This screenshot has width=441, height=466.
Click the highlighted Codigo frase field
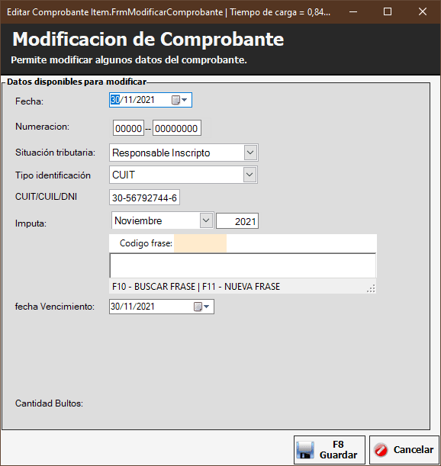pos(200,243)
